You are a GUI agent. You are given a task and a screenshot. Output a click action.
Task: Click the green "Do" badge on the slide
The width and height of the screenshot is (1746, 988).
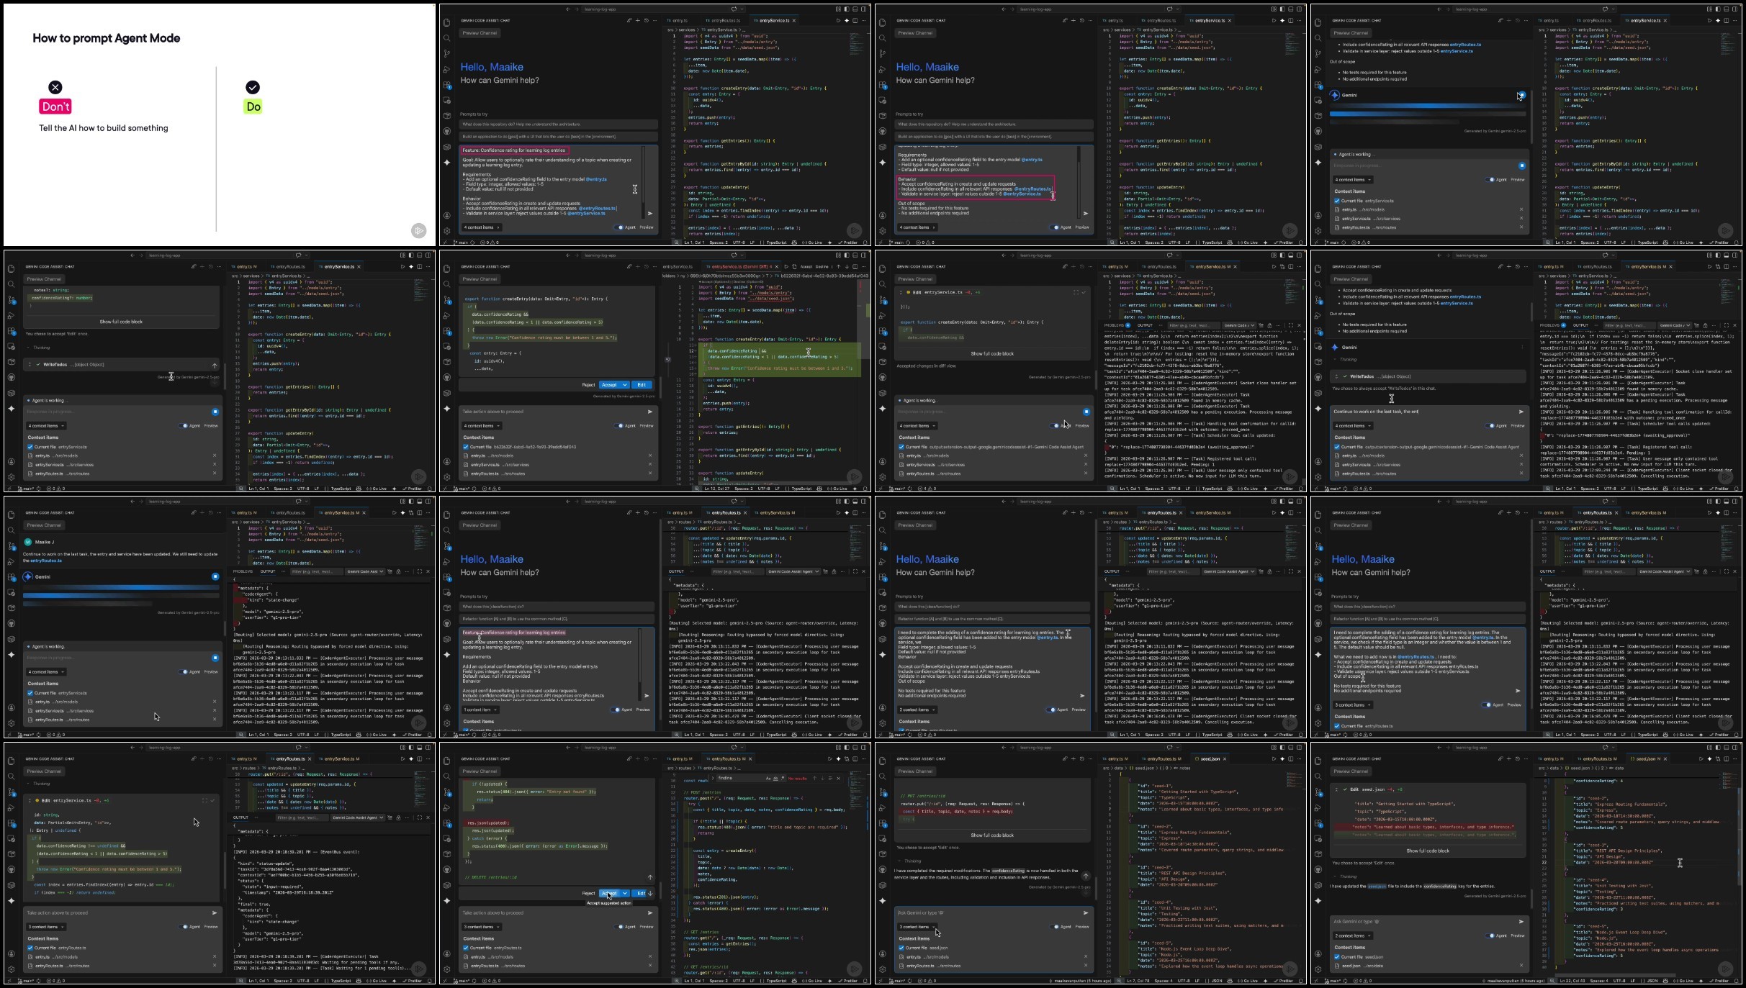click(253, 106)
